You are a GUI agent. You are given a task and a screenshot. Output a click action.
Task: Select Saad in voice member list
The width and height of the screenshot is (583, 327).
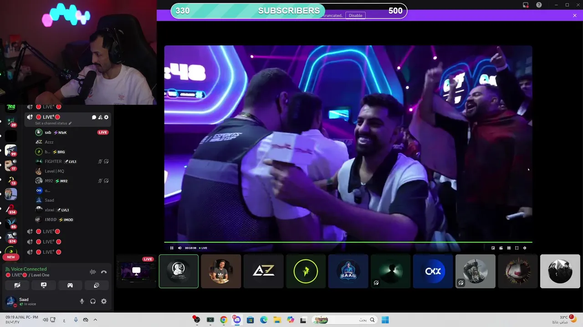click(72, 200)
